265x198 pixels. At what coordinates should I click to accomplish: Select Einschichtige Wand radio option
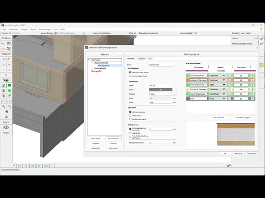point(130,76)
